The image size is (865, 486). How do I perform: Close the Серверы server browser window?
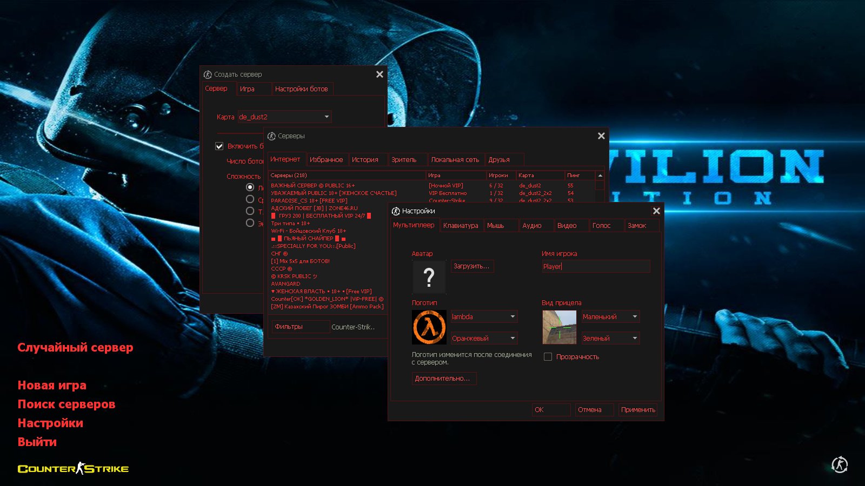point(601,136)
